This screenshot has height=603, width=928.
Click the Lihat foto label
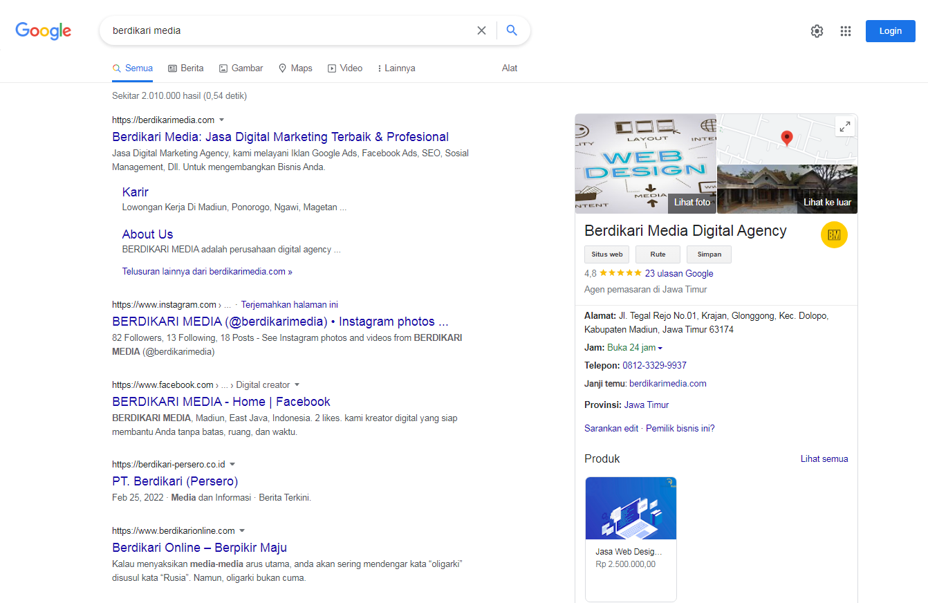[x=692, y=203]
